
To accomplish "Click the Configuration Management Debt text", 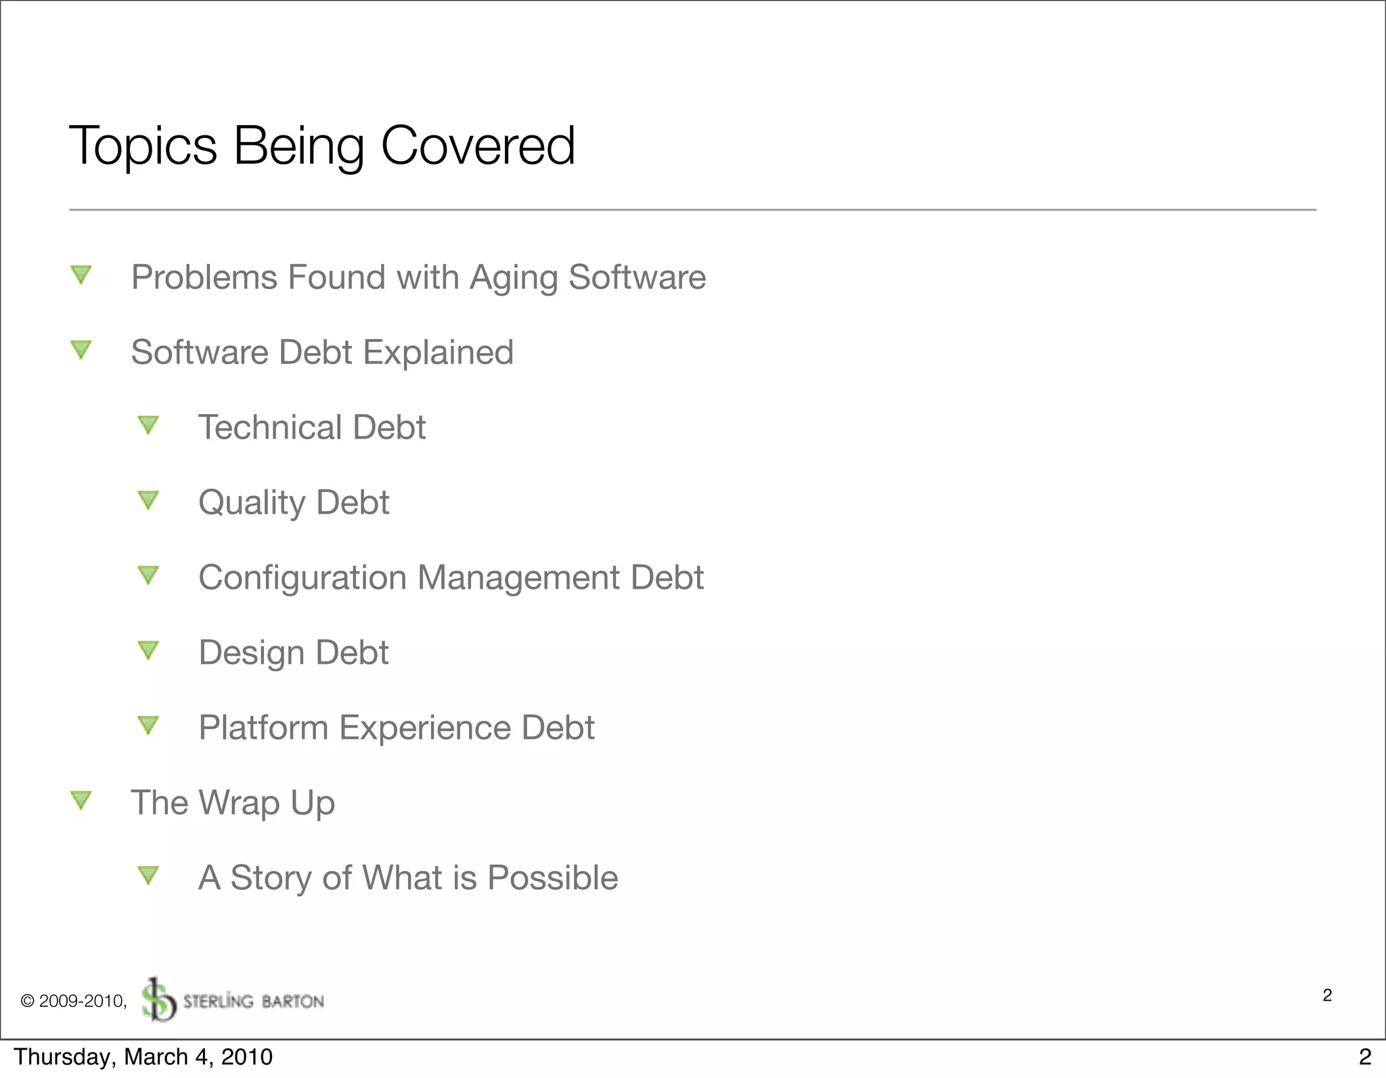I will (451, 578).
